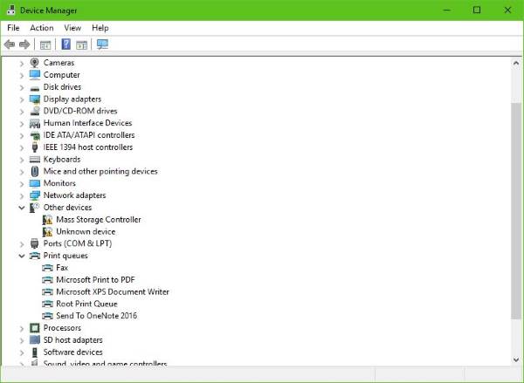Click the Show/Hide Console Tree icon
524x383 pixels.
(x=45, y=44)
